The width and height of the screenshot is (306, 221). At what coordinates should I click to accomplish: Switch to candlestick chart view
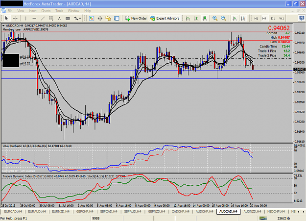point(205,18)
